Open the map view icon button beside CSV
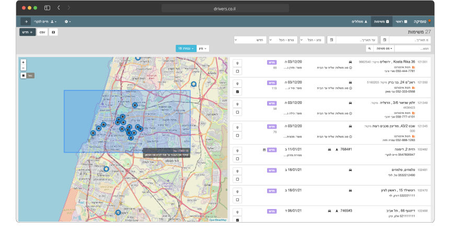This screenshot has height=243, width=449. point(53,32)
